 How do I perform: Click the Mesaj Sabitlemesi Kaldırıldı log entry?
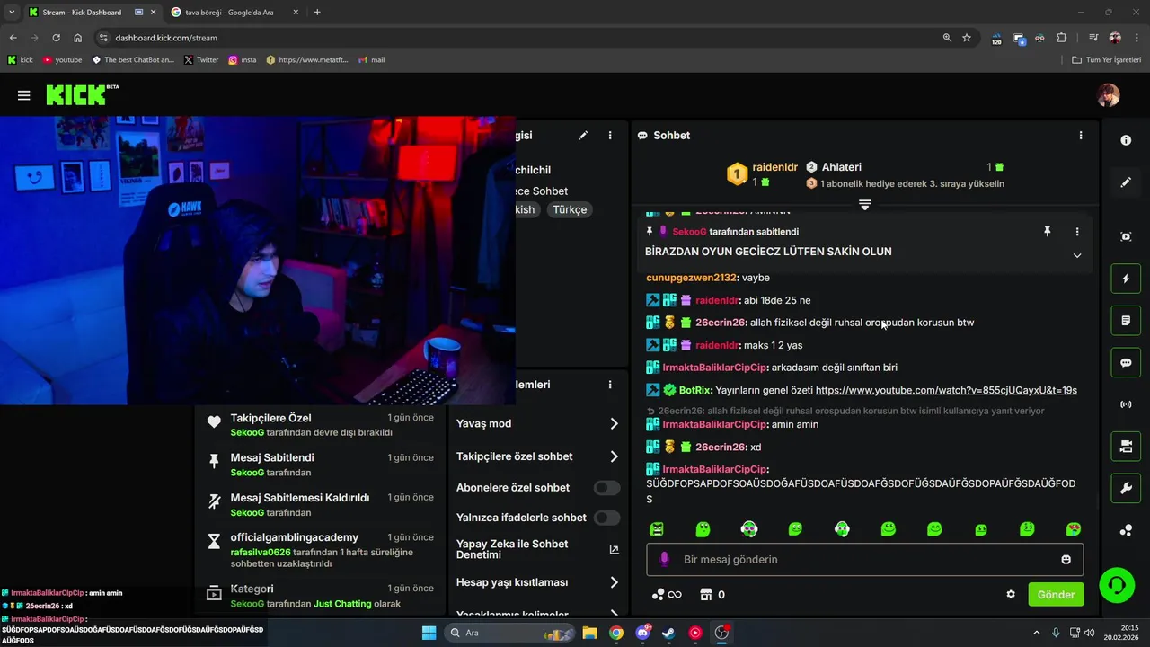[320, 505]
